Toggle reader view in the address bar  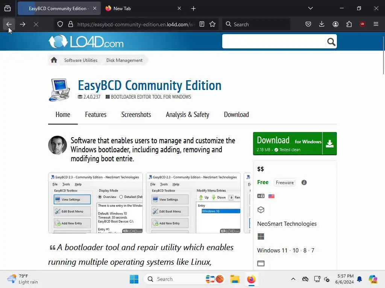202,24
